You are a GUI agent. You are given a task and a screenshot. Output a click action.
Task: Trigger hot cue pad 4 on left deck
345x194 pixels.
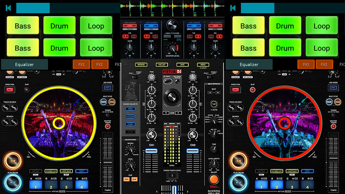82,185
